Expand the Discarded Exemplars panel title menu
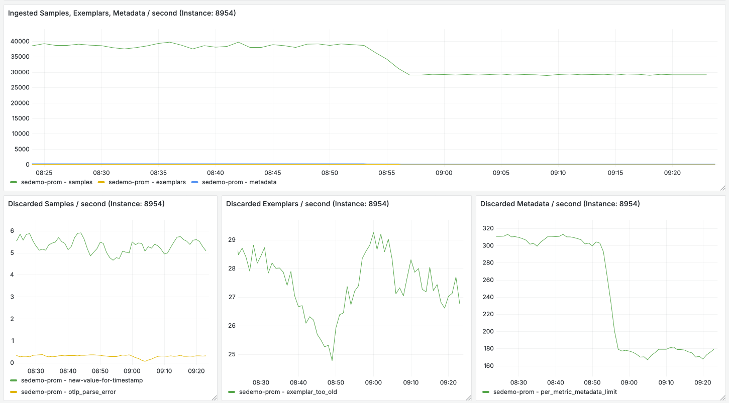This screenshot has height=403, width=729. pos(307,204)
